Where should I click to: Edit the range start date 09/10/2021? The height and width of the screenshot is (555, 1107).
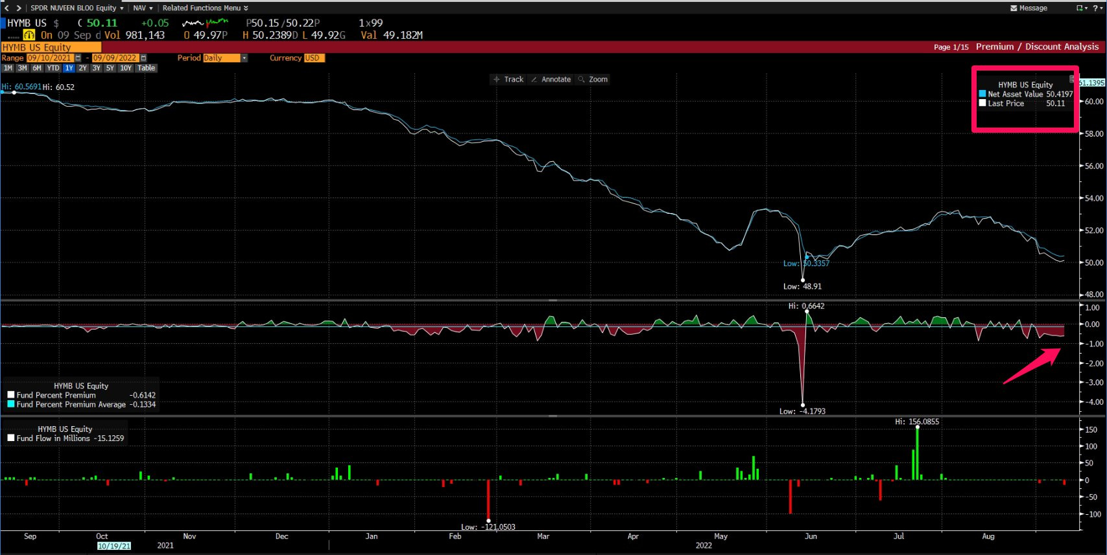(50, 58)
